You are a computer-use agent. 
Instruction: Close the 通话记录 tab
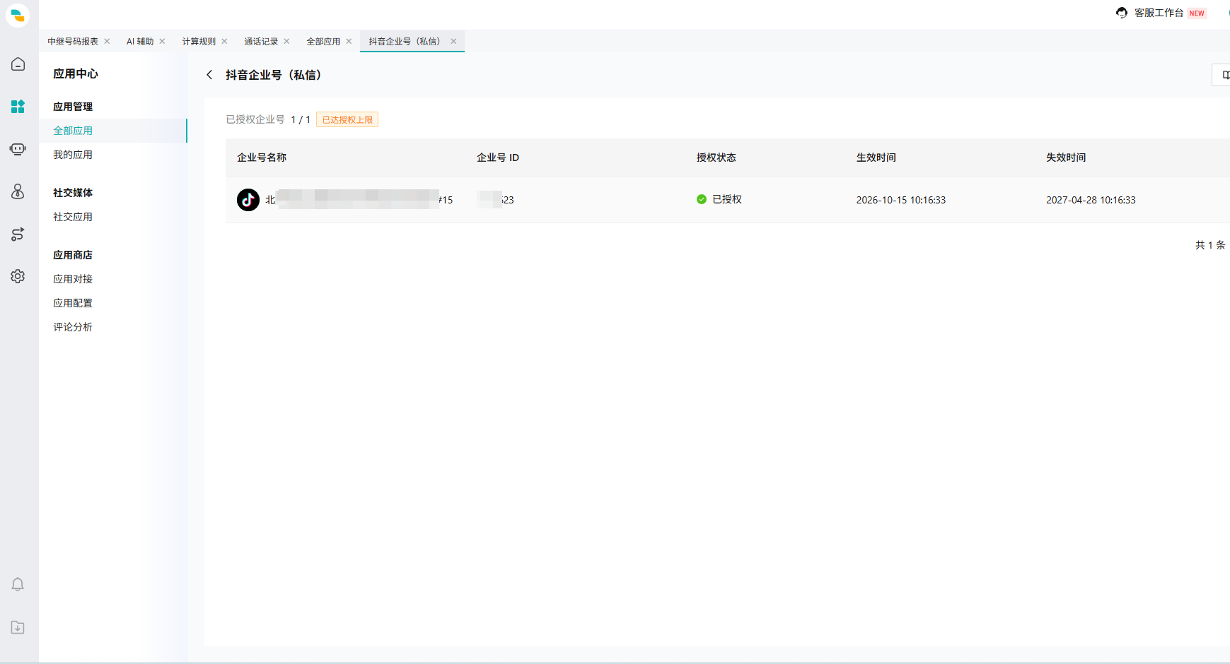coord(286,41)
